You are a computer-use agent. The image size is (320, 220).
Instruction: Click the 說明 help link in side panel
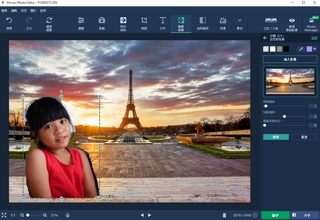[314, 38]
